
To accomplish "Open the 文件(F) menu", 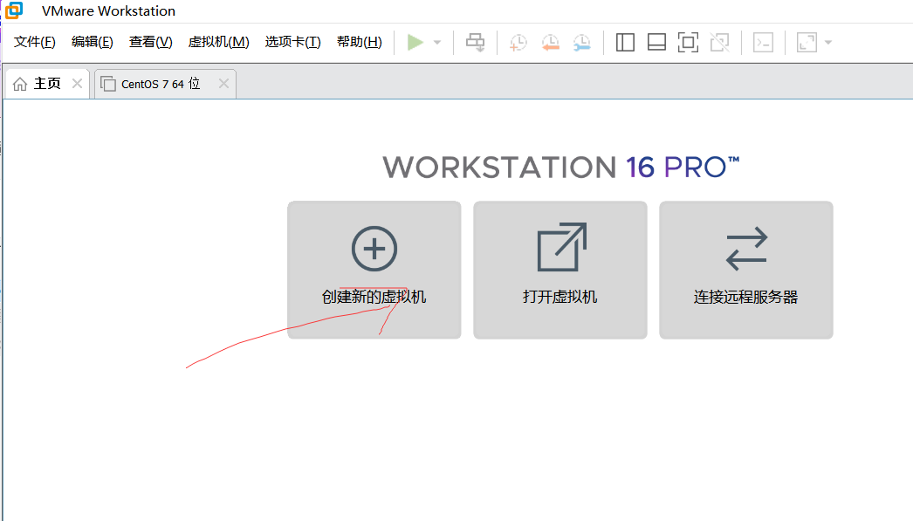I will (x=34, y=42).
